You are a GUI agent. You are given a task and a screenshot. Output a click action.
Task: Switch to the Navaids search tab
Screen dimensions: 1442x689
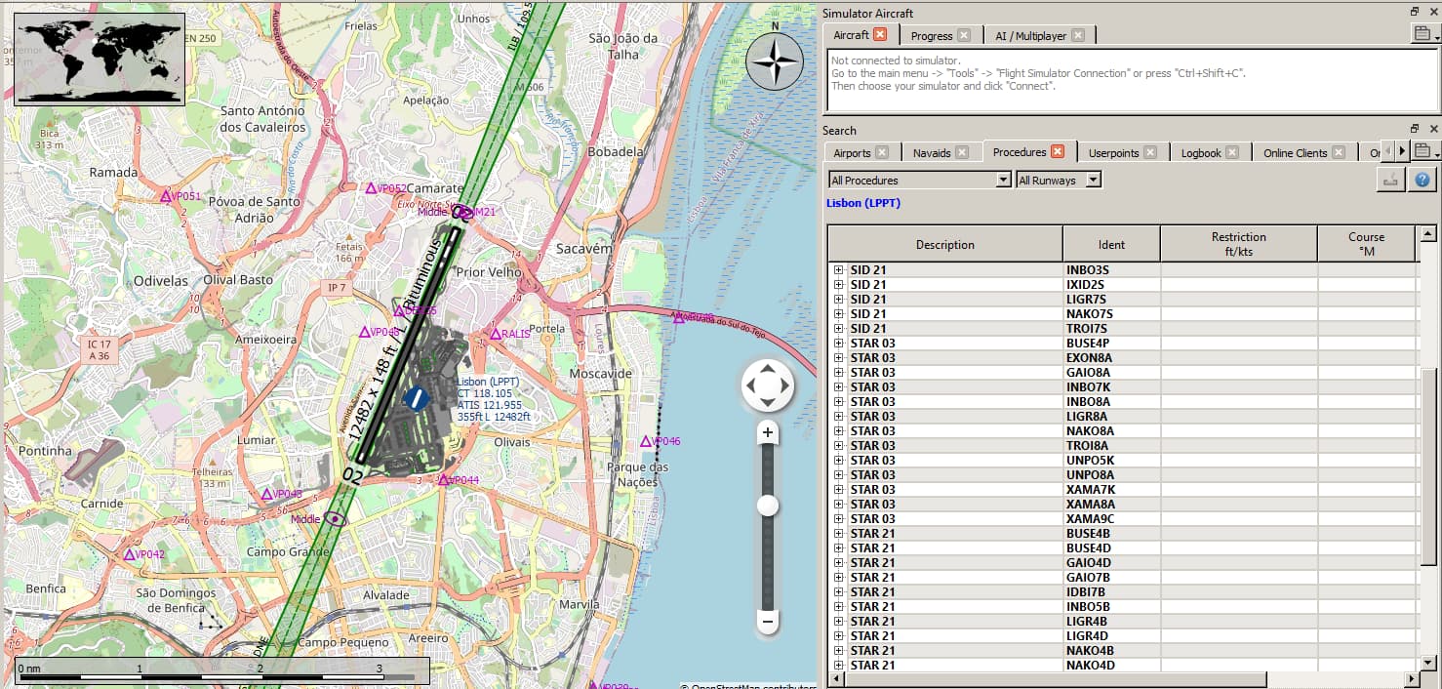(x=934, y=151)
